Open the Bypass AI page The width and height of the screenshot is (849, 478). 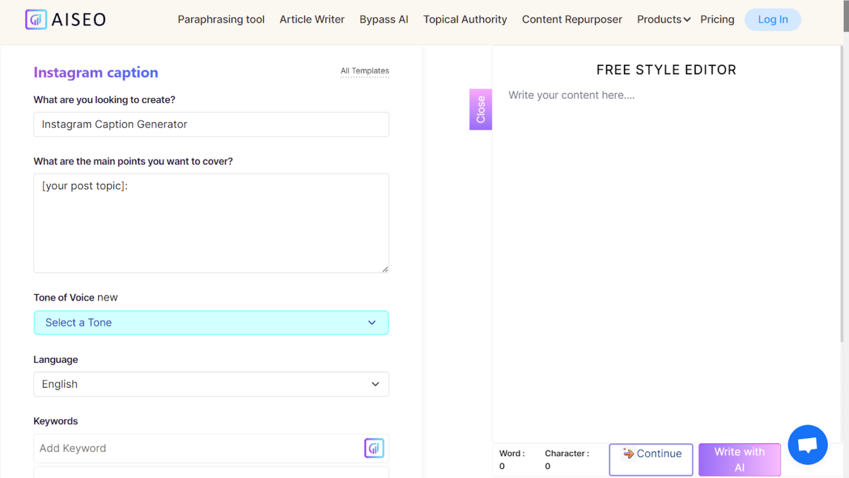tap(384, 19)
